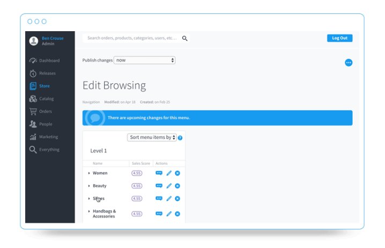Click the Store icon in sidebar

(x=33, y=86)
